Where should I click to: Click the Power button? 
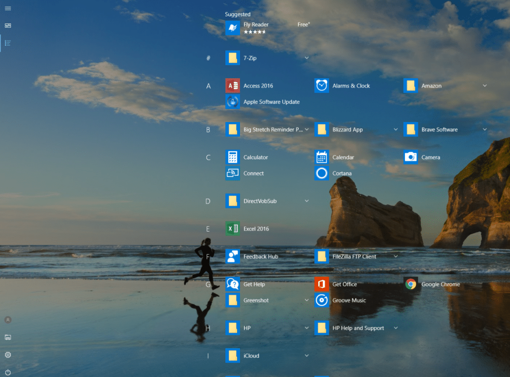click(x=8, y=373)
